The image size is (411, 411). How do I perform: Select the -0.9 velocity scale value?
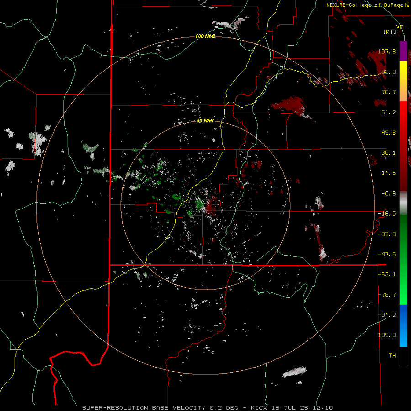(389, 194)
